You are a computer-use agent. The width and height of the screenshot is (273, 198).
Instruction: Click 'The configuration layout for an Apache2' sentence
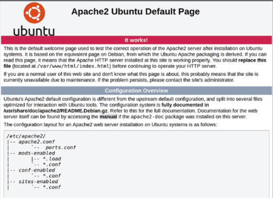111,125
